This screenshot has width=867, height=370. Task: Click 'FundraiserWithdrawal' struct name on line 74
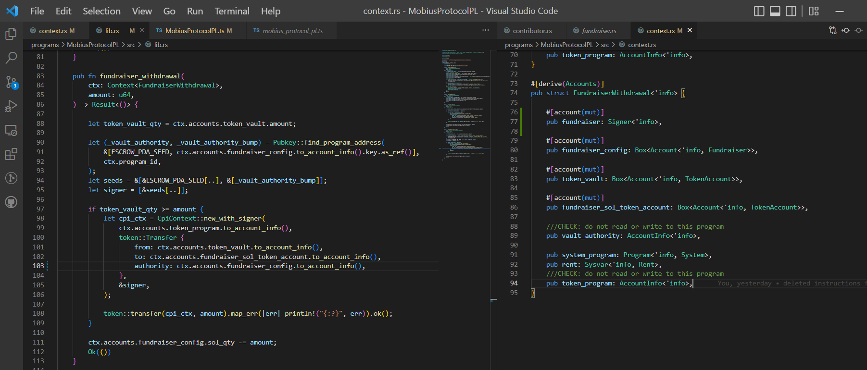[612, 93]
